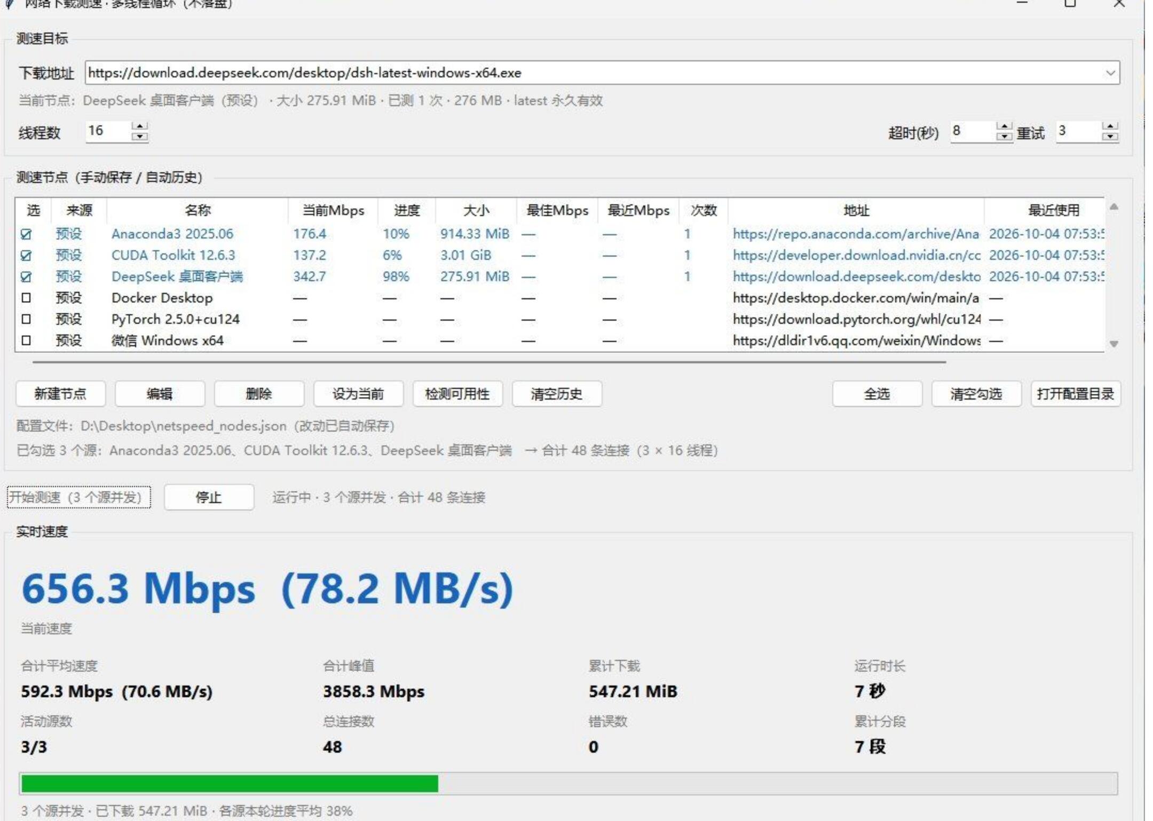Select the Docker Desktop node name
This screenshot has width=1153, height=821.
coord(162,298)
